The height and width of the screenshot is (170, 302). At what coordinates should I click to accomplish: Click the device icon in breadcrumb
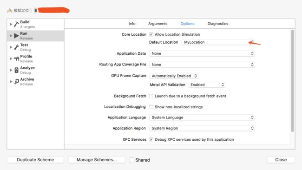(36, 10)
